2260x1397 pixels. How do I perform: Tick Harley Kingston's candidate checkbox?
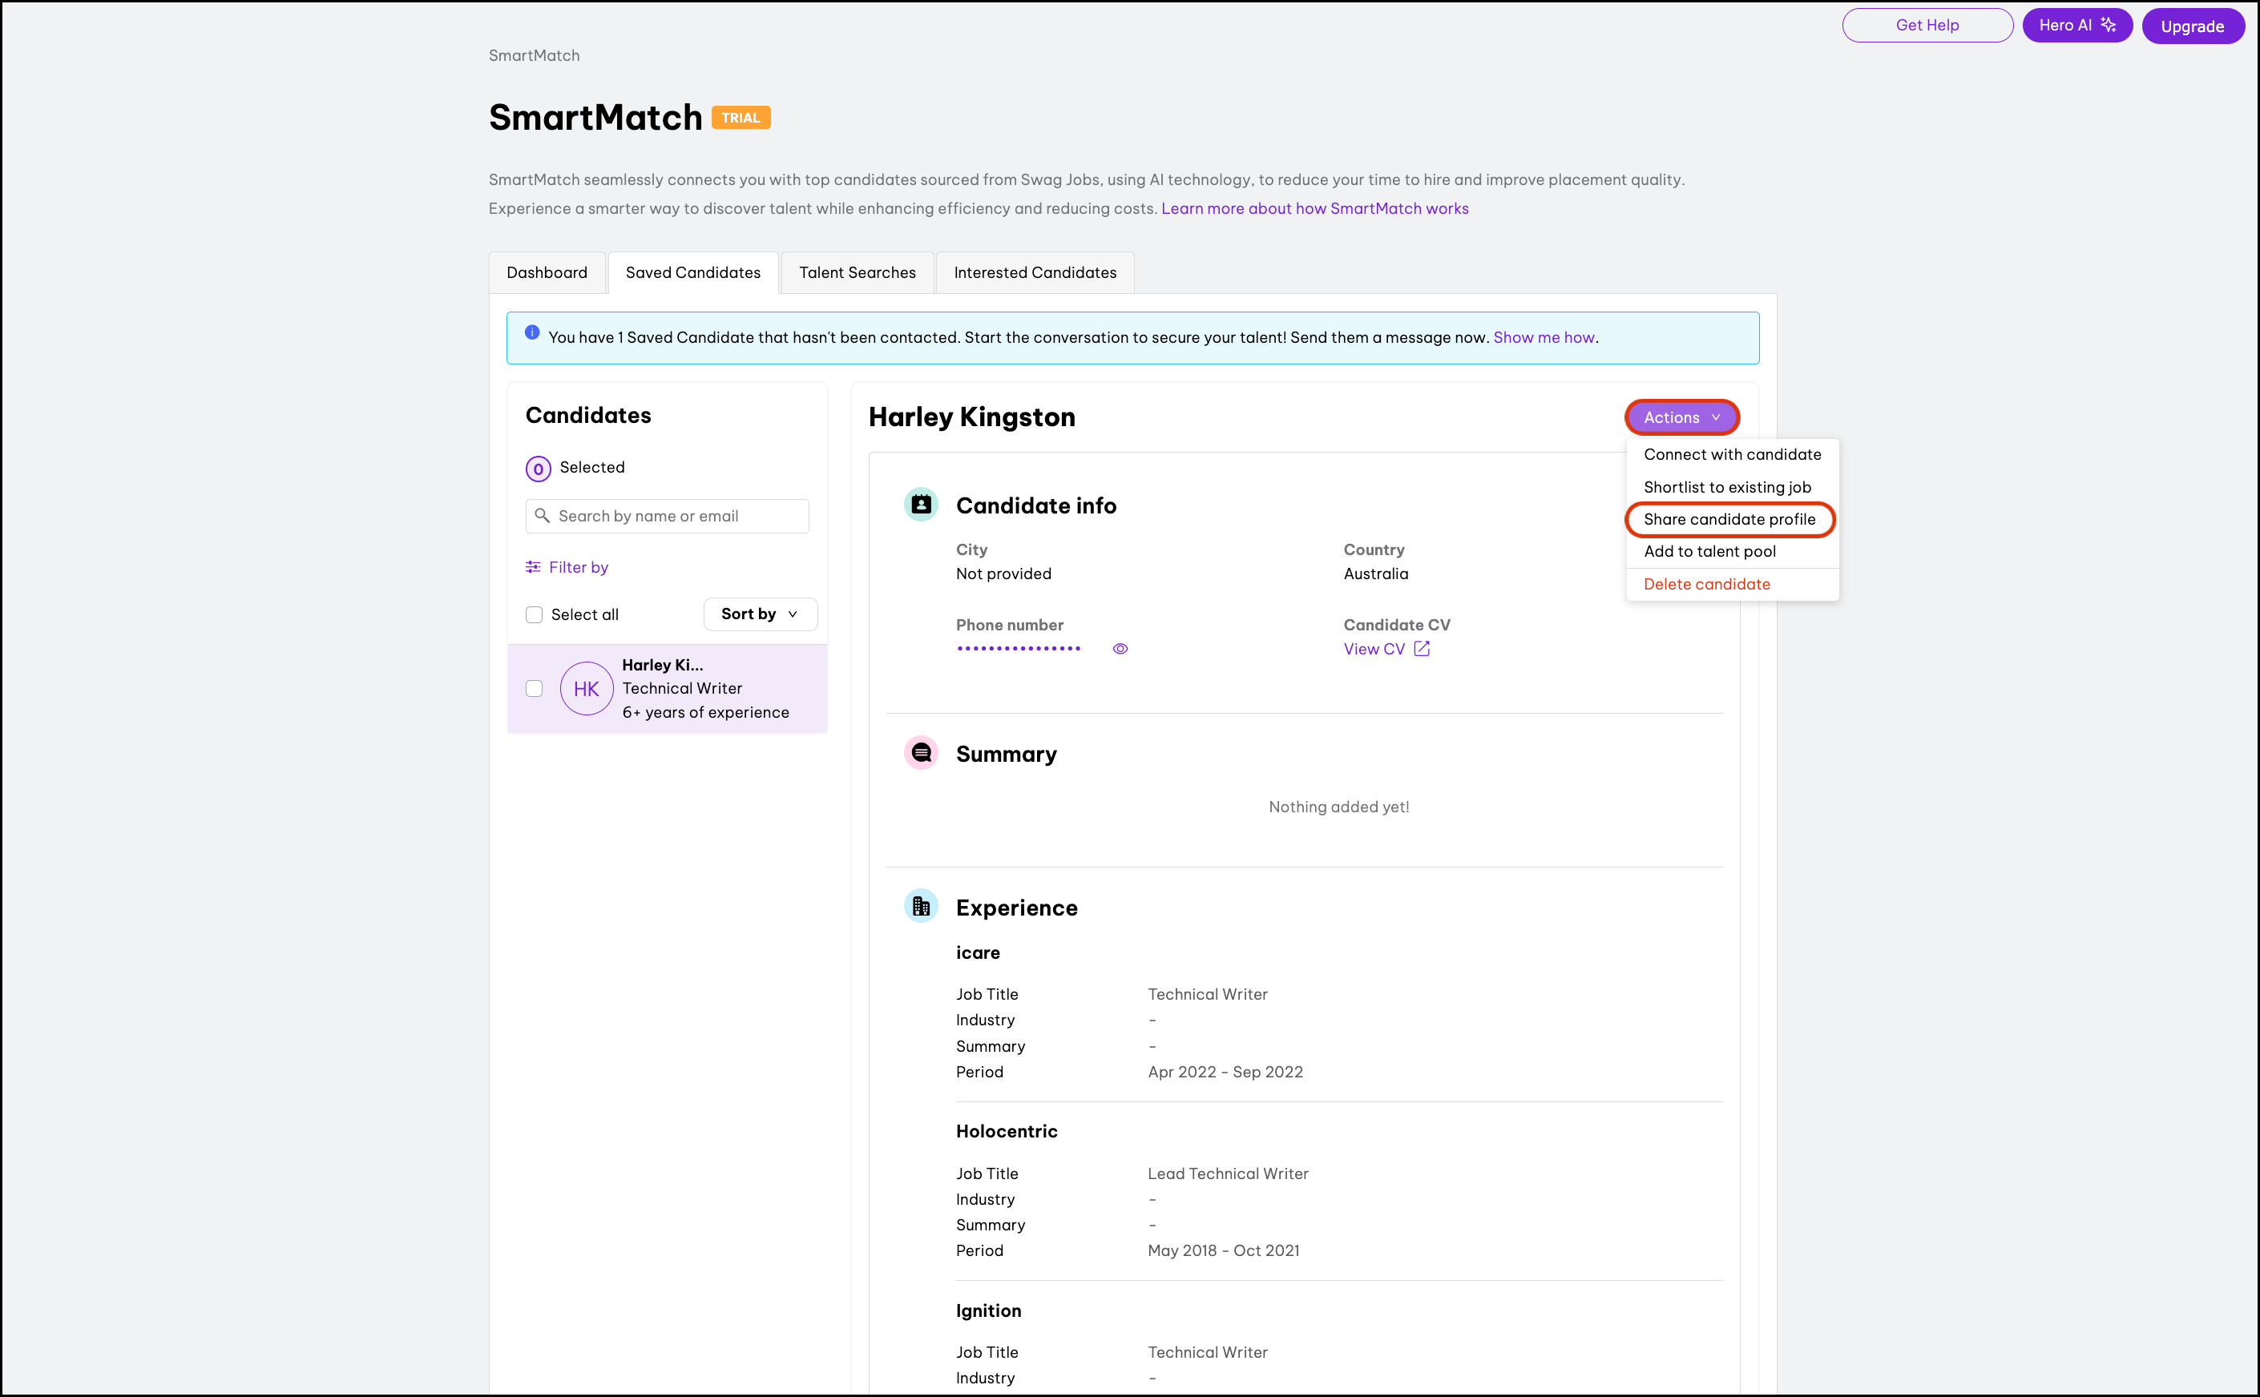535,688
